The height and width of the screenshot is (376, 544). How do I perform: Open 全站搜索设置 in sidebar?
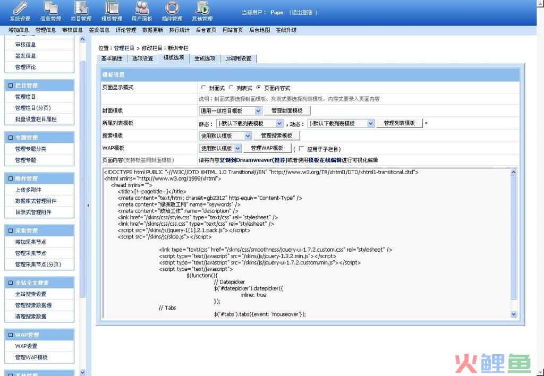click(30, 294)
